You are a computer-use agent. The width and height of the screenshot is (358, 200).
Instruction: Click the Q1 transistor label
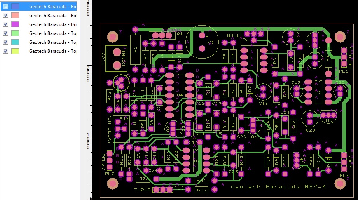tap(180, 33)
